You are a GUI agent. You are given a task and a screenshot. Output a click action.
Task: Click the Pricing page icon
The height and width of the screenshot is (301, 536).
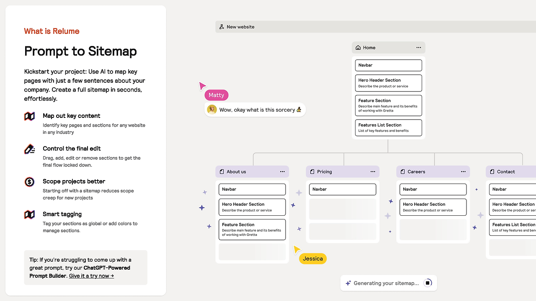tap(312, 172)
